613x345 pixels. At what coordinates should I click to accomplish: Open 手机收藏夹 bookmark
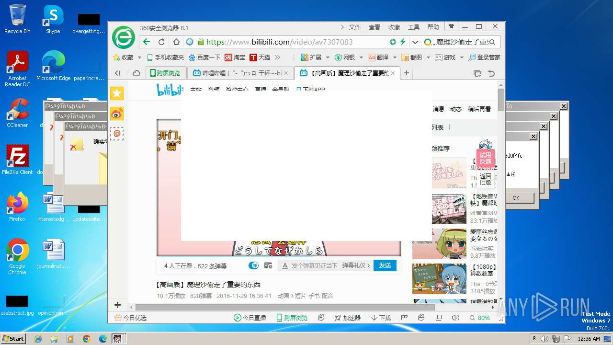(165, 57)
